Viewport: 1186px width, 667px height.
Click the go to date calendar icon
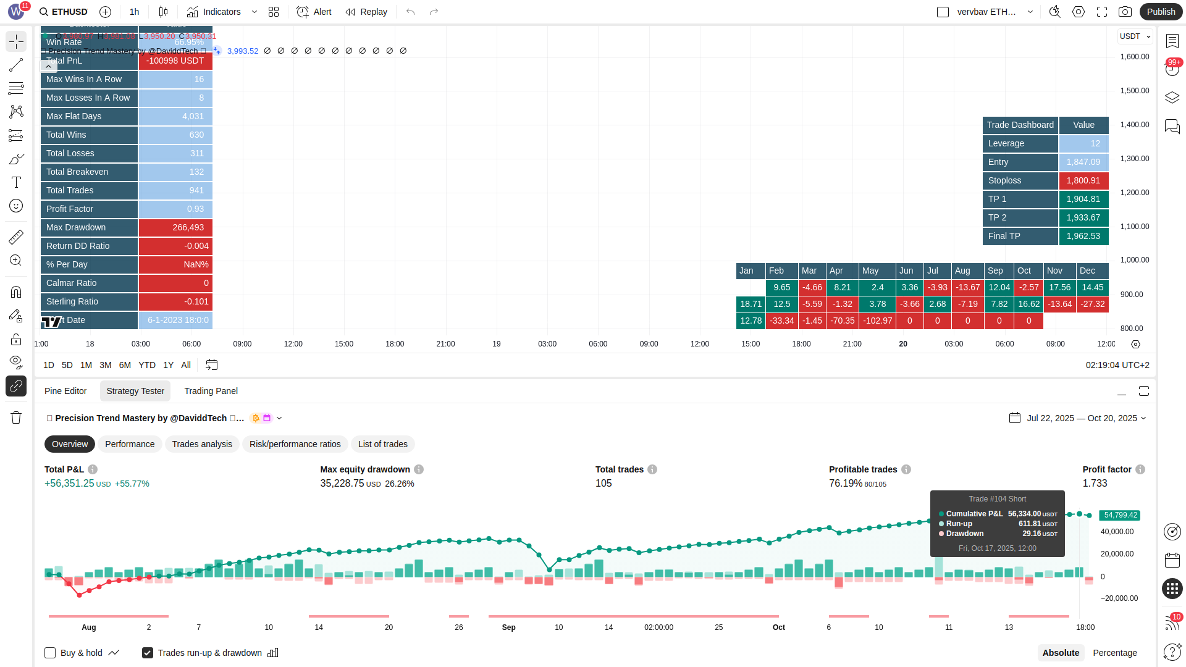211,365
